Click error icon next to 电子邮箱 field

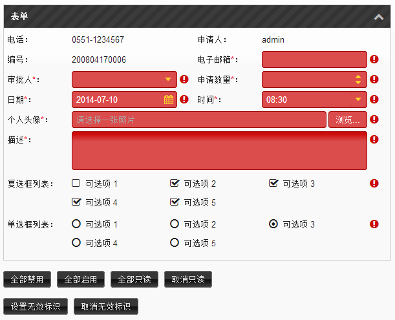tap(374, 59)
